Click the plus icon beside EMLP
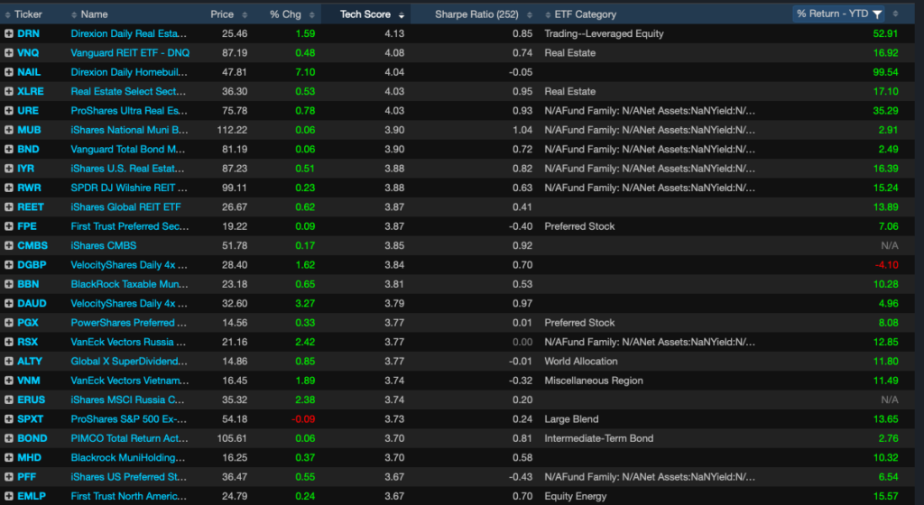This screenshot has height=505, width=924. coord(9,496)
